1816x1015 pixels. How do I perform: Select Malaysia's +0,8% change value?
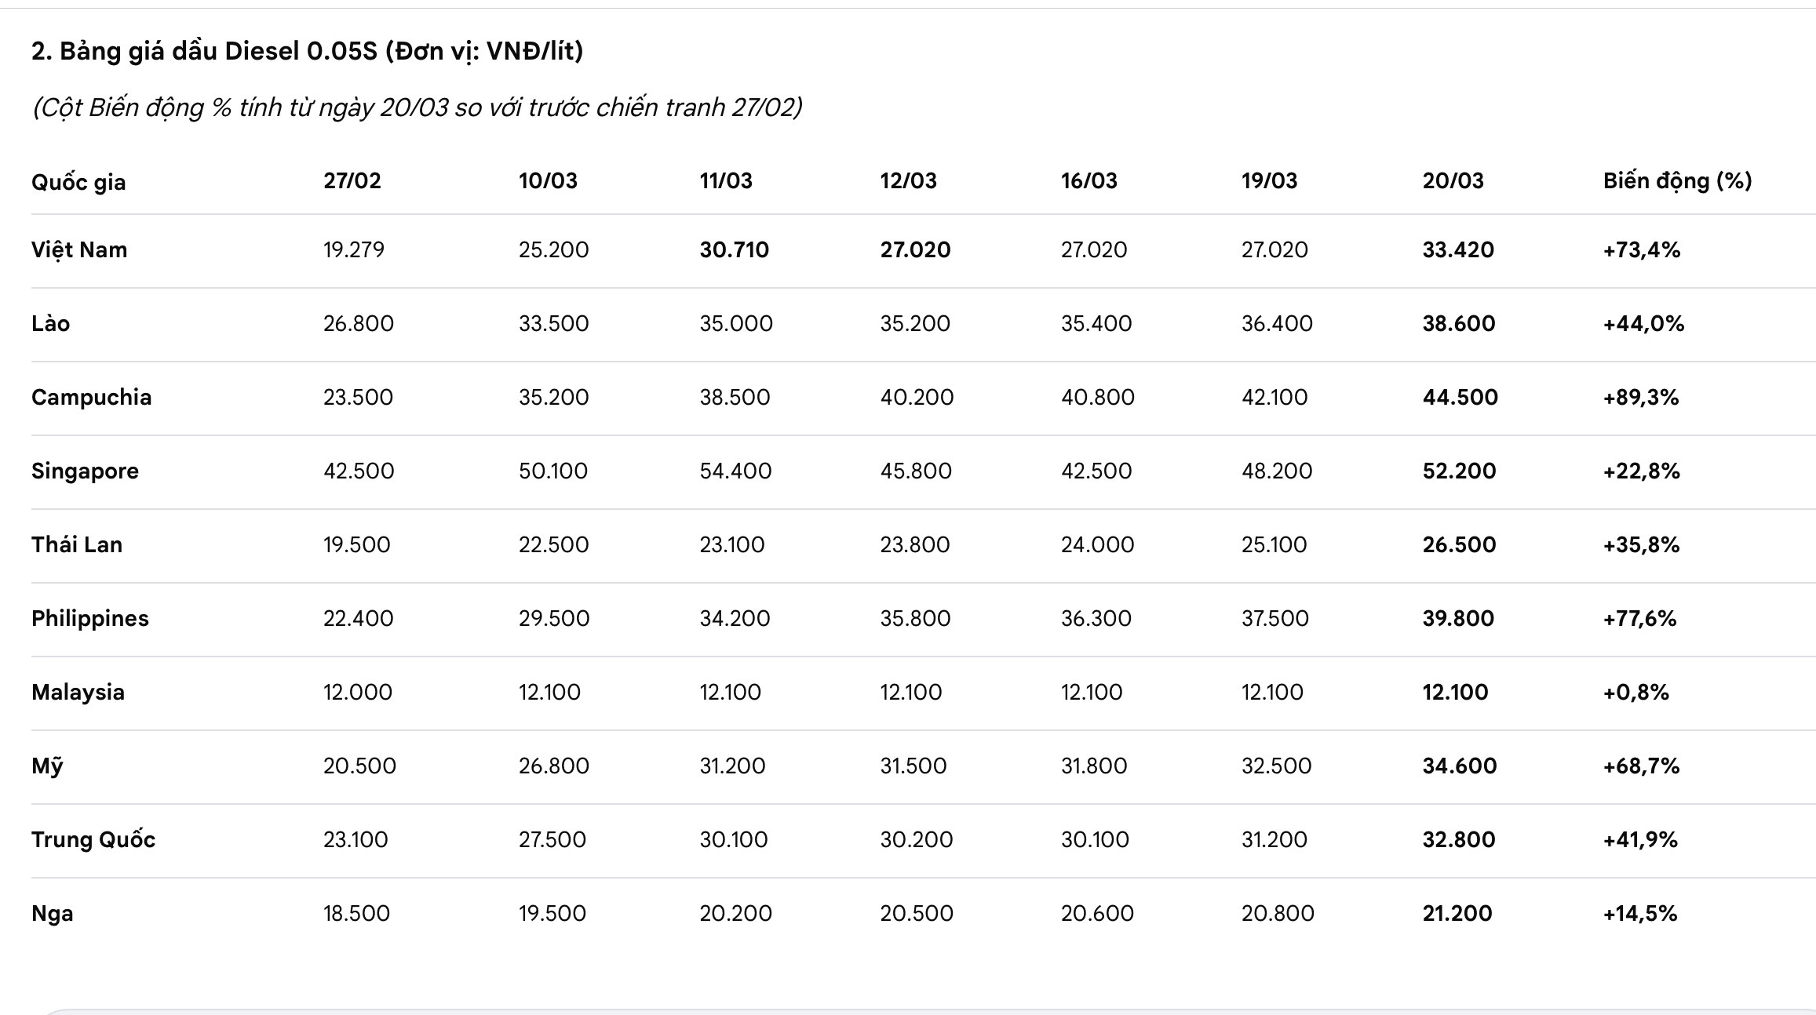pyautogui.click(x=1636, y=692)
